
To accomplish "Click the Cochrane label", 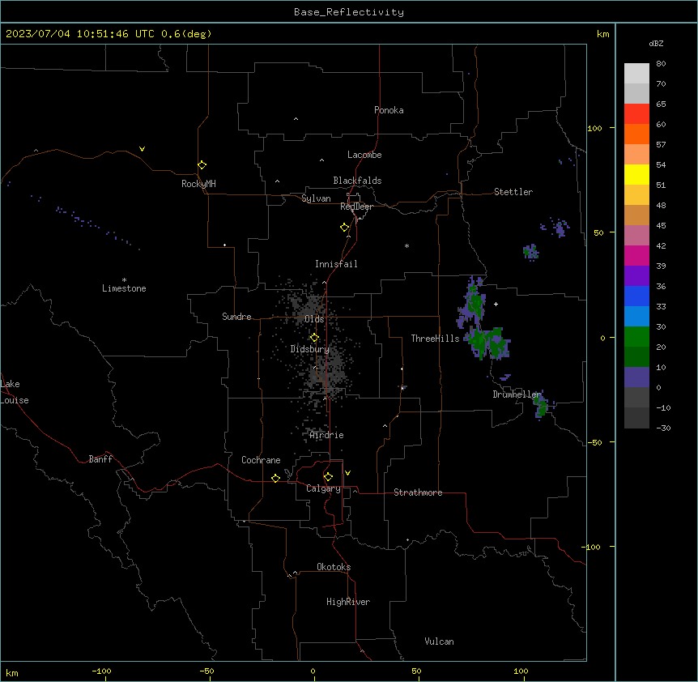I will pos(261,460).
